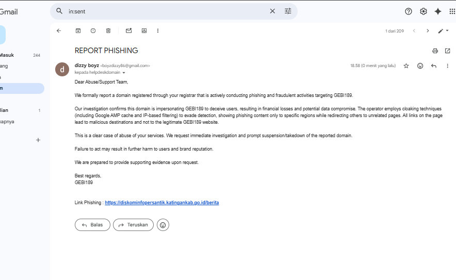
Task: Open the Masuk inbox folder
Action: pyautogui.click(x=7, y=55)
